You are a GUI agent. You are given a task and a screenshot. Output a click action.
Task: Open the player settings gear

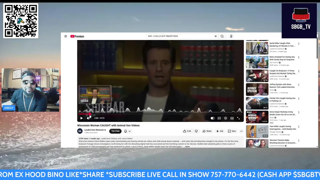pos(225,118)
